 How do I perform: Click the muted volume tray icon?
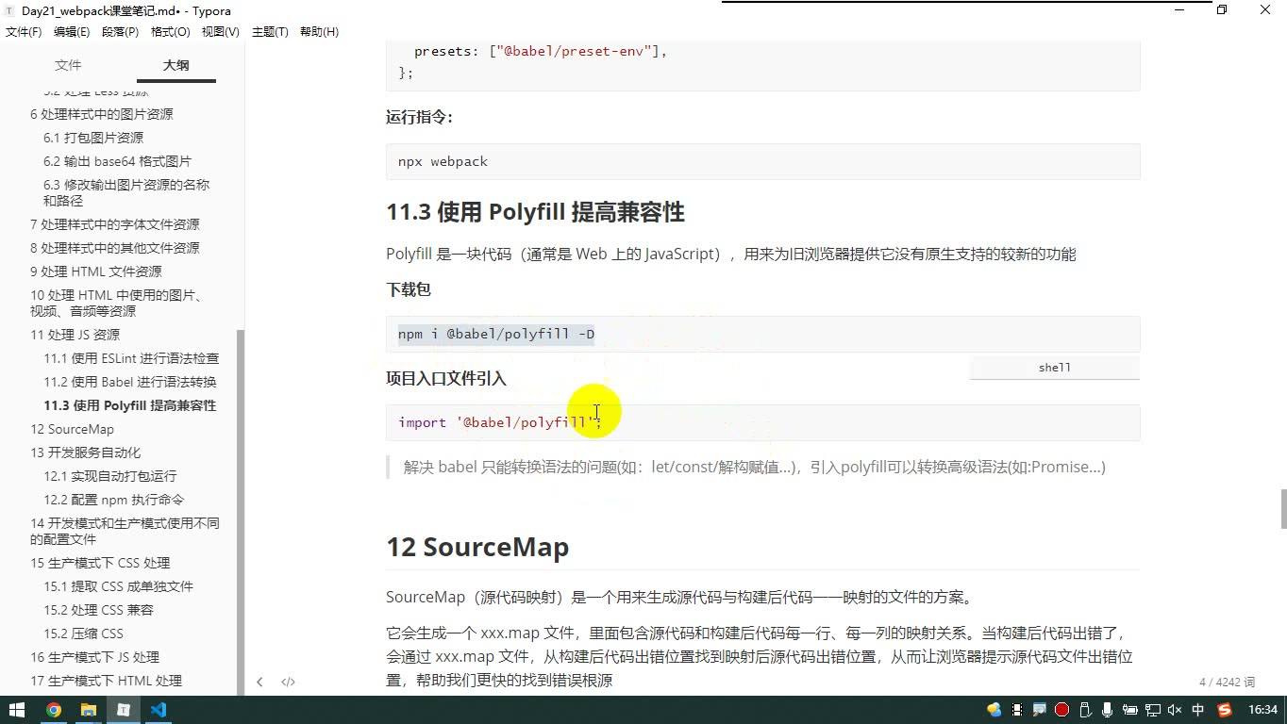(x=1175, y=710)
